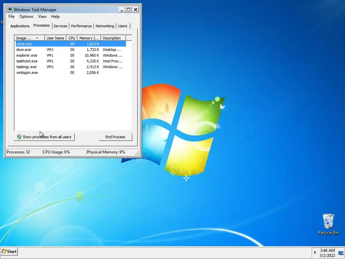Select the Processes tab
Screen dimensions: 345x259
tap(41, 25)
